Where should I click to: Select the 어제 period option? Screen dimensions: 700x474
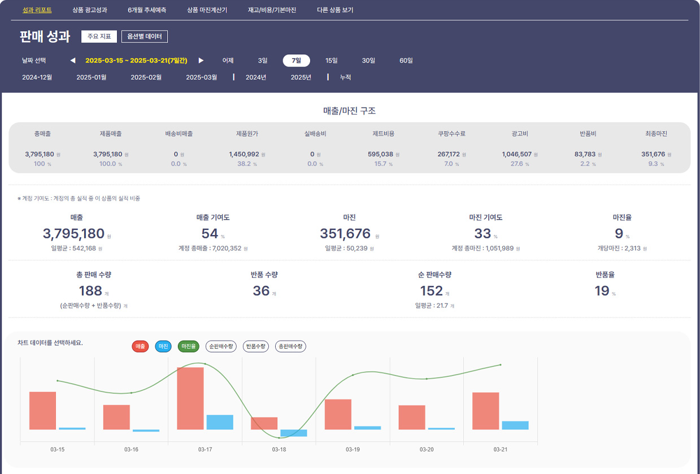(228, 60)
